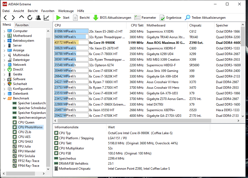This screenshot has height=178, width=248.
Task: Expand the Server tree node
Action: click(x=5, y=46)
